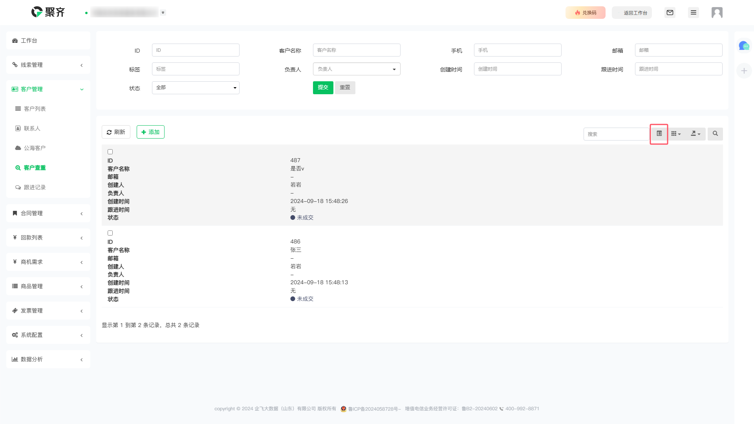This screenshot has height=424, width=754.
Task: Click the 客户管理 card icon
Action: [x=15, y=89]
